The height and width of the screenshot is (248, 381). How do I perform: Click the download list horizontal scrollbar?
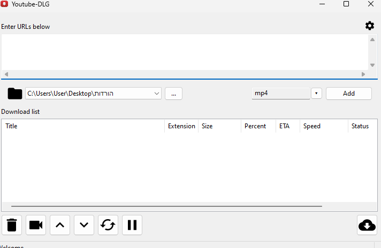pyautogui.click(x=167, y=206)
